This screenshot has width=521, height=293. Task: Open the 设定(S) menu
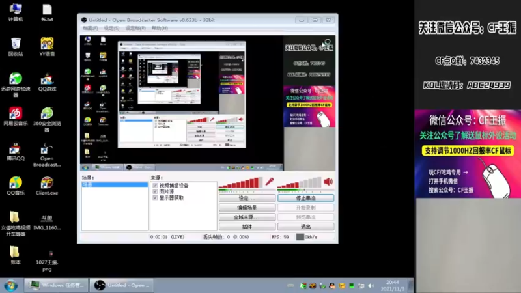tap(111, 28)
